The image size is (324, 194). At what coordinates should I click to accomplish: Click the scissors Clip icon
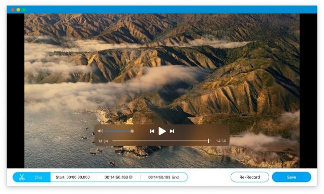click(22, 177)
